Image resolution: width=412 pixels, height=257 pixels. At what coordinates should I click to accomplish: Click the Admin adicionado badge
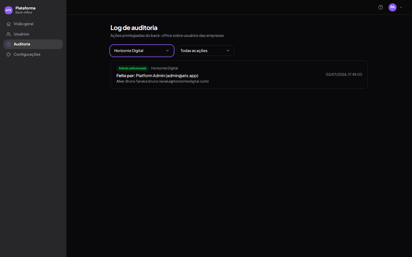132,68
